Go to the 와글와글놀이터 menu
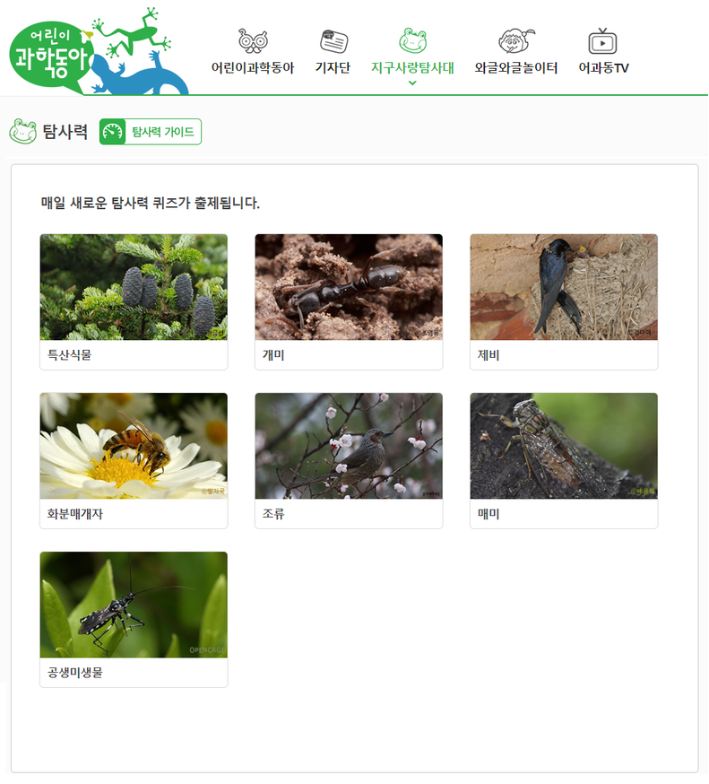Screen dimensions: 709x784 (516, 67)
